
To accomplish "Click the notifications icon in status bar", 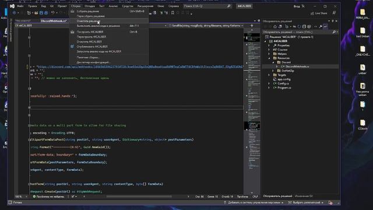I will pyautogui.click(x=330, y=202).
